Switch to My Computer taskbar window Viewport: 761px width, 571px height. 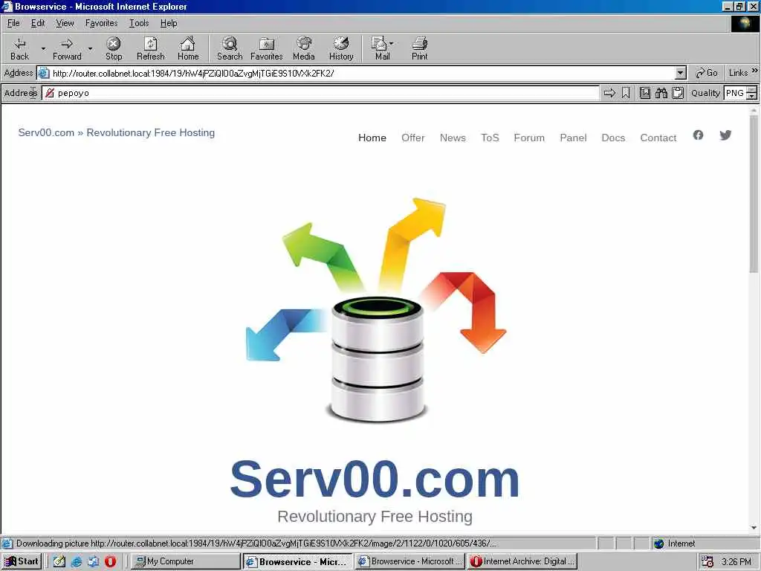pos(185,561)
